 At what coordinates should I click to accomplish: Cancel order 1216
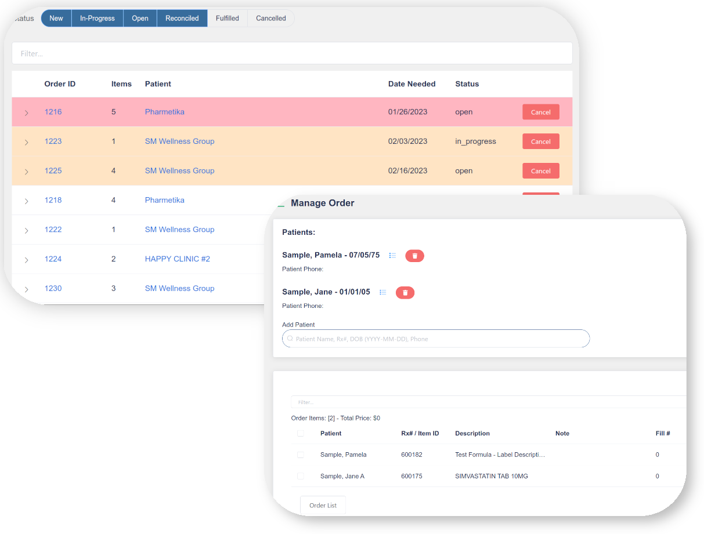coord(540,112)
